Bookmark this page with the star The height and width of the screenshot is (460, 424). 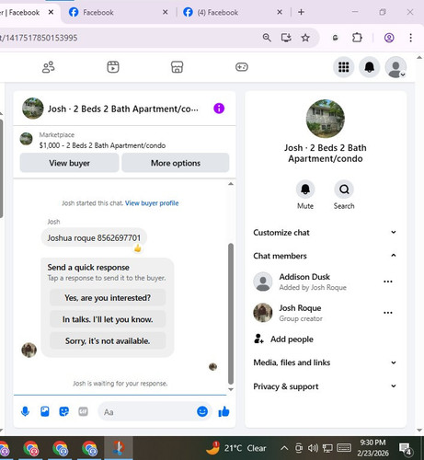305,38
